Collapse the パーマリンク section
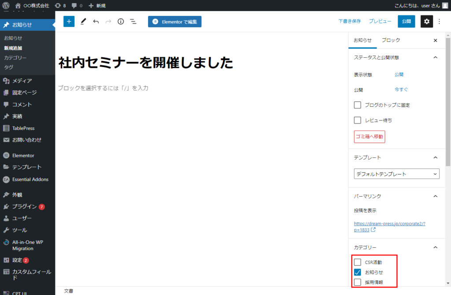This screenshot has height=295, width=451. 435,196
